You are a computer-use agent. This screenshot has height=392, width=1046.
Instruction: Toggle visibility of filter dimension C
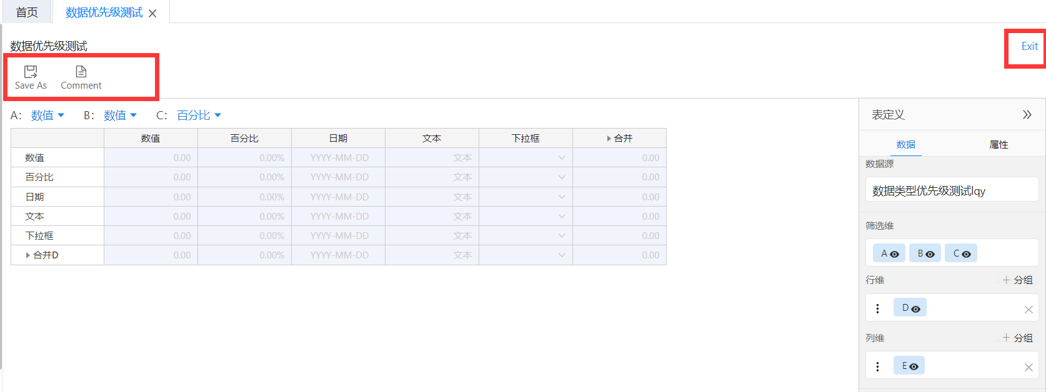[x=966, y=254]
